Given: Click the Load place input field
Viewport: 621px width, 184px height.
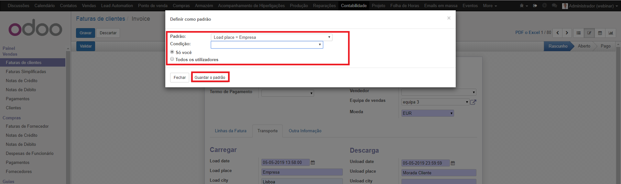Looking at the screenshot, I should coord(301,172).
